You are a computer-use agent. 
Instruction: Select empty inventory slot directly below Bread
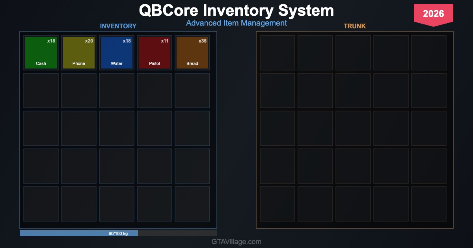pyautogui.click(x=192, y=91)
